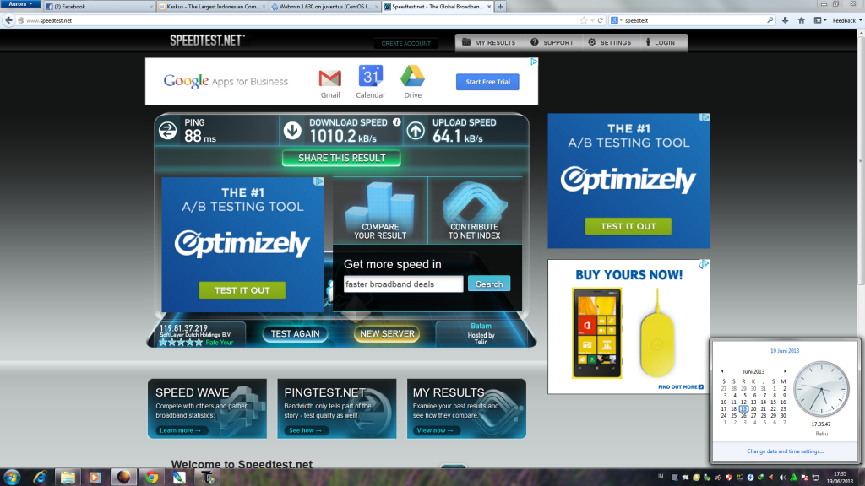Go to the browser home page icon
The image size is (865, 486).
click(801, 20)
